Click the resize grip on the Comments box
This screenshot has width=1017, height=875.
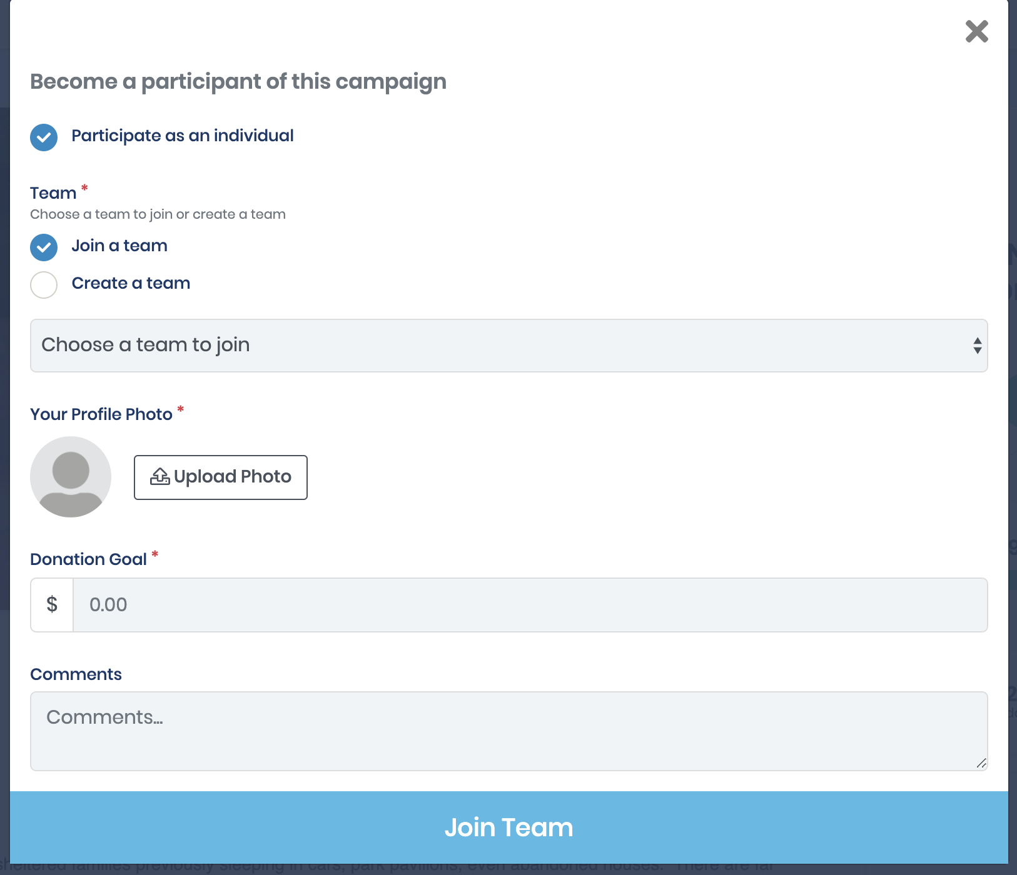click(x=981, y=763)
